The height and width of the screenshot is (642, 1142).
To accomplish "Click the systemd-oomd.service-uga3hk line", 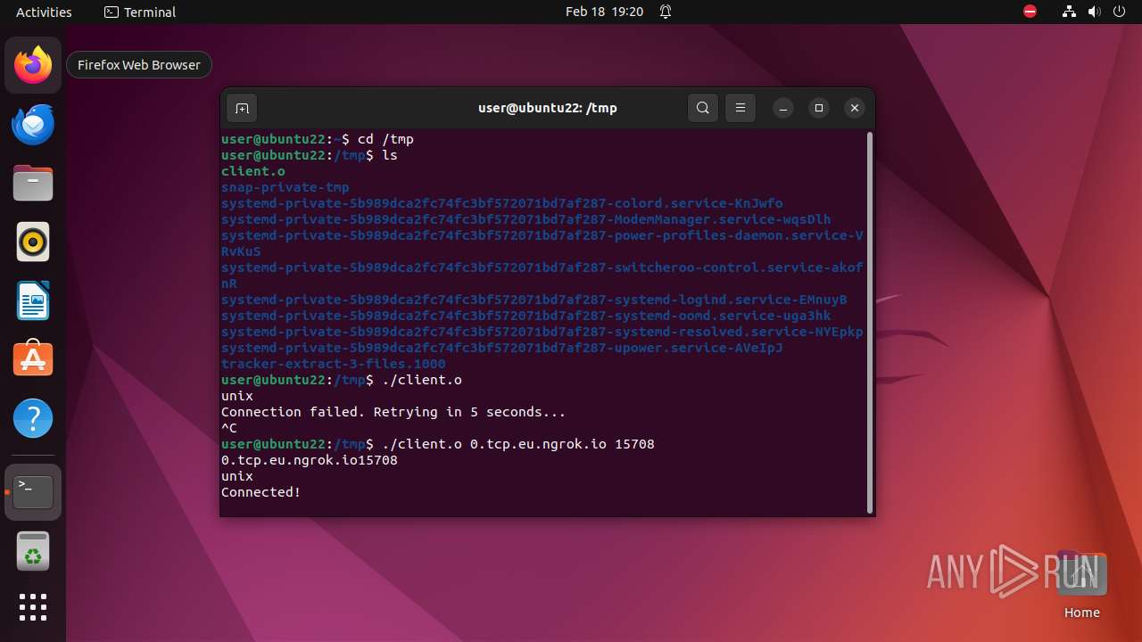I will click(526, 316).
